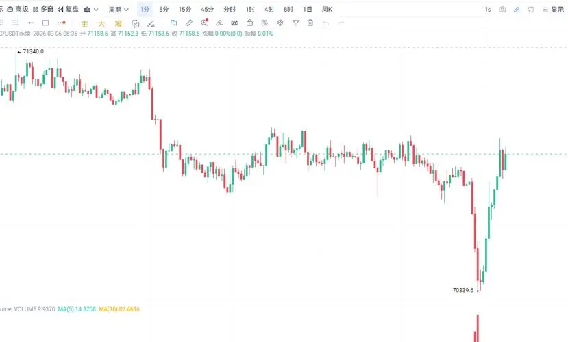
Task: Select the trend line edit tool
Action: click(151, 24)
